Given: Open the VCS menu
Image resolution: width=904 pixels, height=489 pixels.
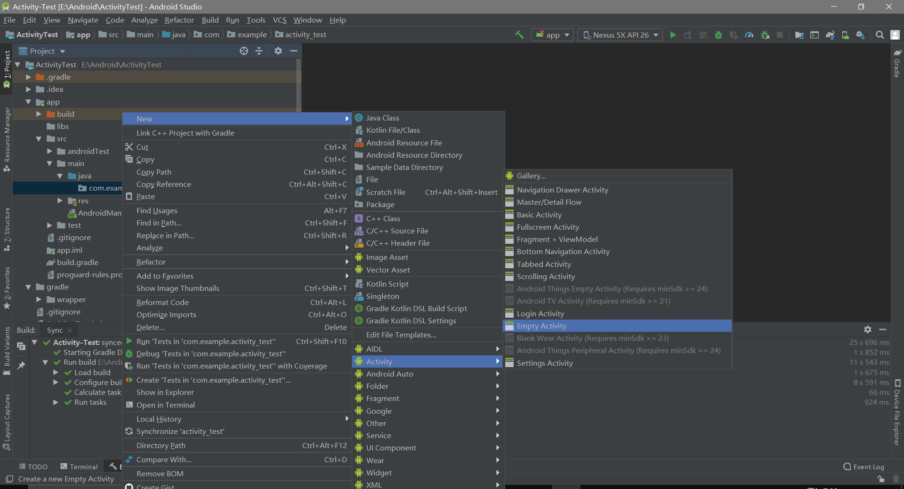Looking at the screenshot, I should [x=280, y=20].
